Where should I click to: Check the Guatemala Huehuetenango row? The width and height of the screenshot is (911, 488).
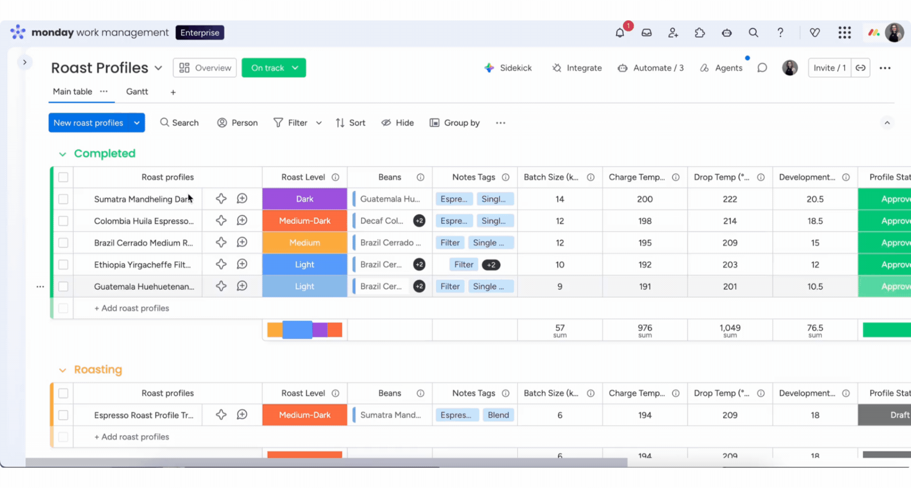63,286
